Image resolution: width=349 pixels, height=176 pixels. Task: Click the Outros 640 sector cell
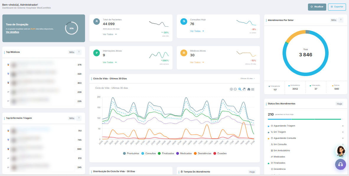[337, 87]
